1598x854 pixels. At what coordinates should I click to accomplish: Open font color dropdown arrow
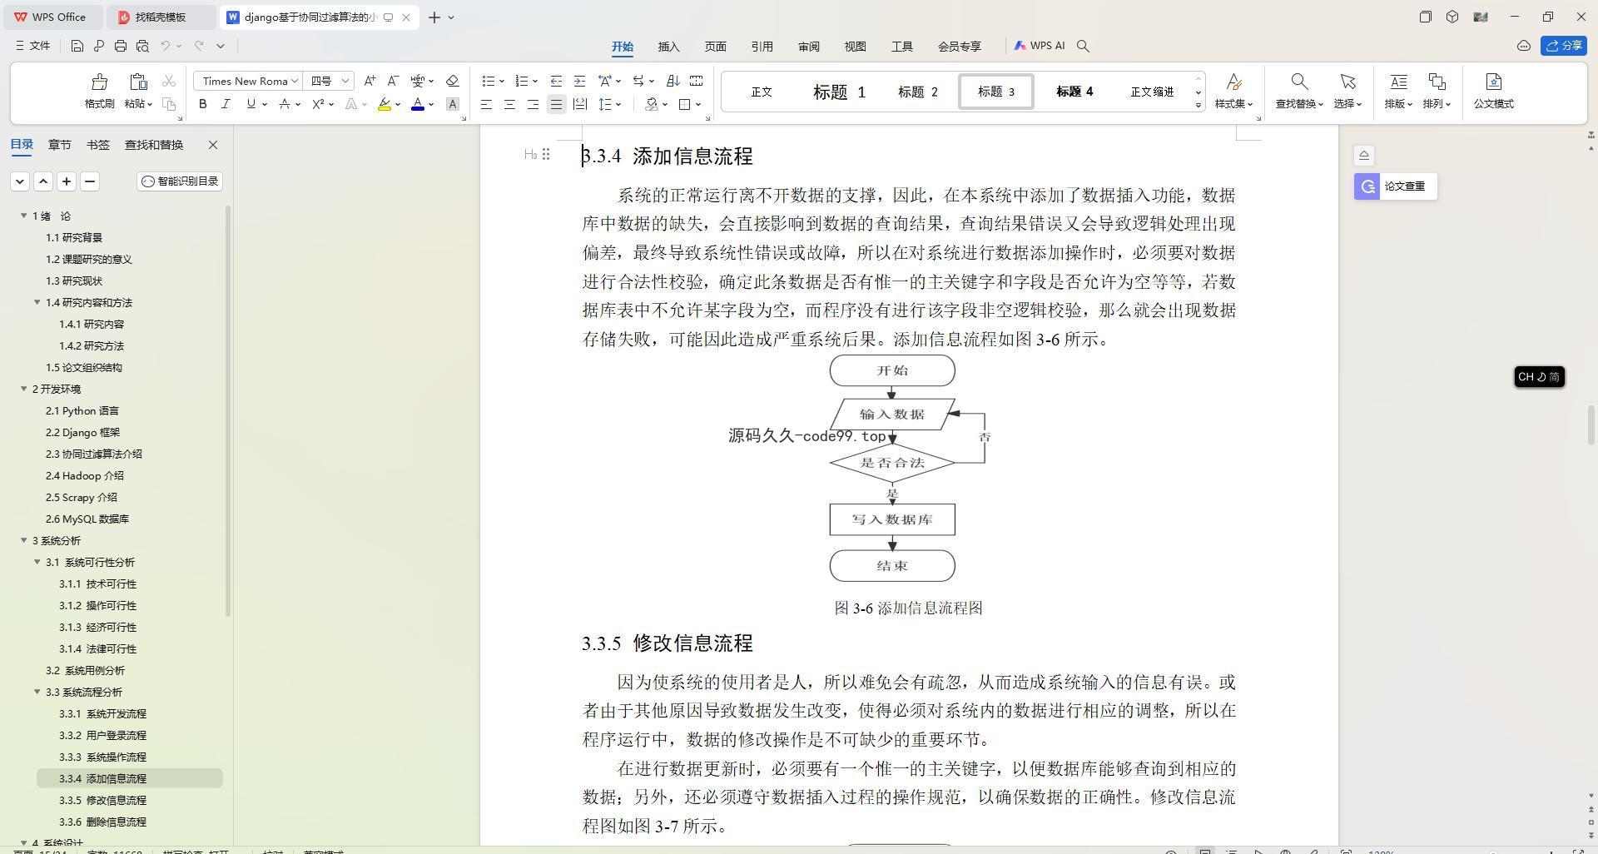pos(431,104)
